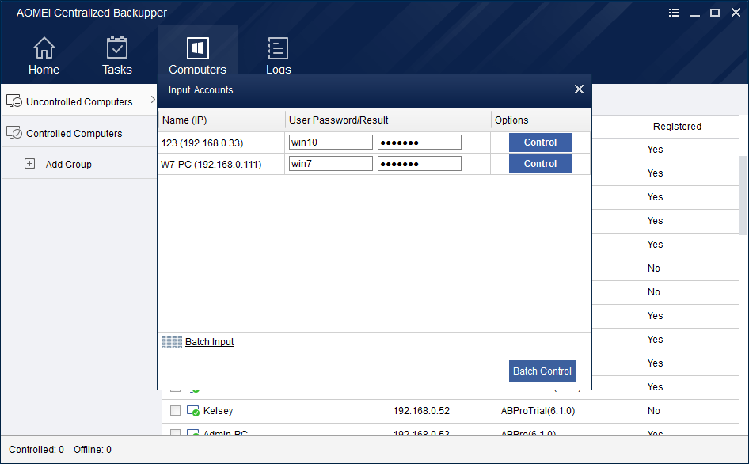Screen dimensions: 749x464
Task: Click Control for W7-PC (192.168.0.111)
Action: pyautogui.click(x=540, y=164)
